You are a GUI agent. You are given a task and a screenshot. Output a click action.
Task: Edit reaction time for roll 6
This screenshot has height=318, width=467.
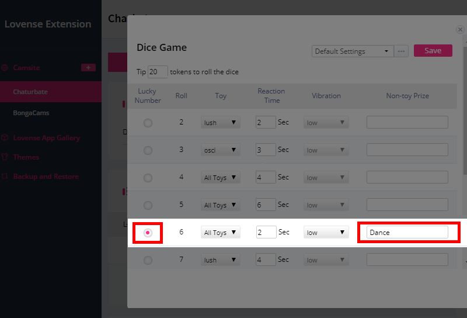[266, 232]
